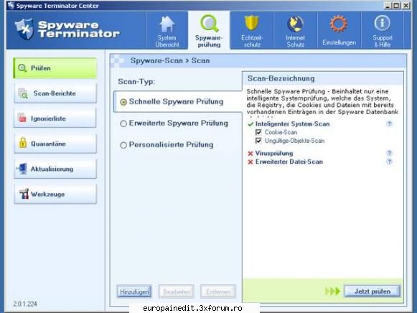Open the Quarantäne sidebar section
The image size is (417, 313).
point(55,144)
